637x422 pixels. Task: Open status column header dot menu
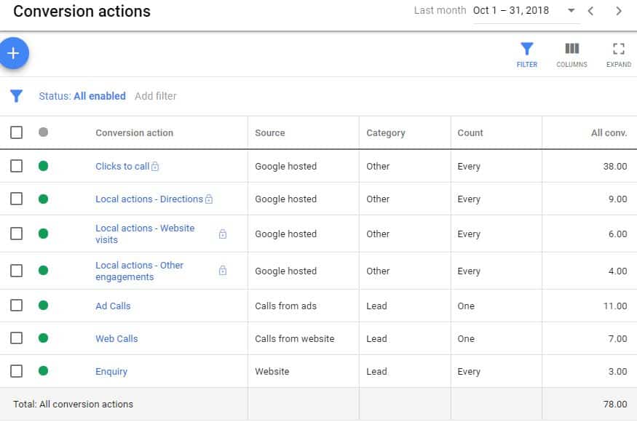43,132
